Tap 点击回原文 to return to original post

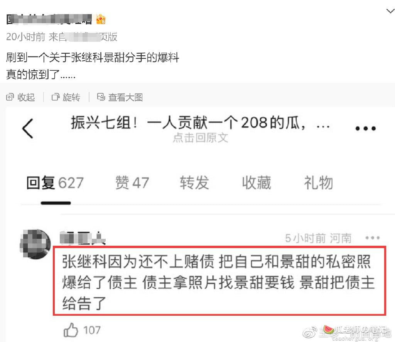(201, 138)
